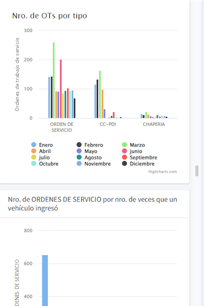
Task: Click the julio yellow legend marker
Action: pyautogui.click(x=34, y=157)
